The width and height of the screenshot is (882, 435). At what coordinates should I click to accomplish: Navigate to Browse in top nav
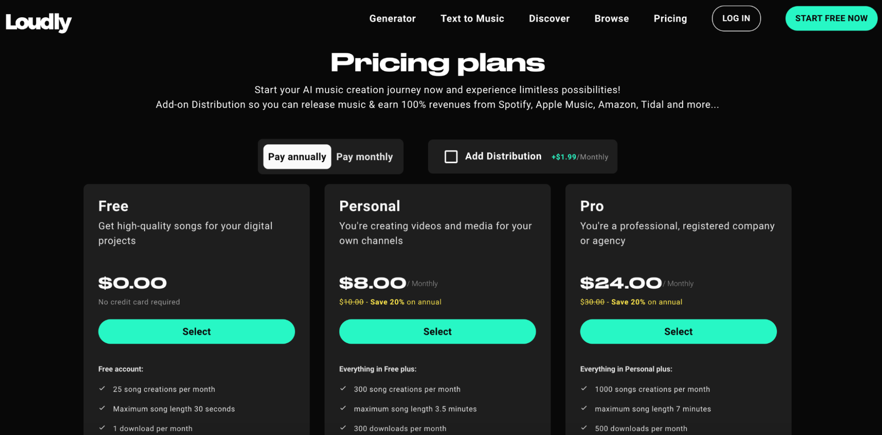tap(611, 19)
